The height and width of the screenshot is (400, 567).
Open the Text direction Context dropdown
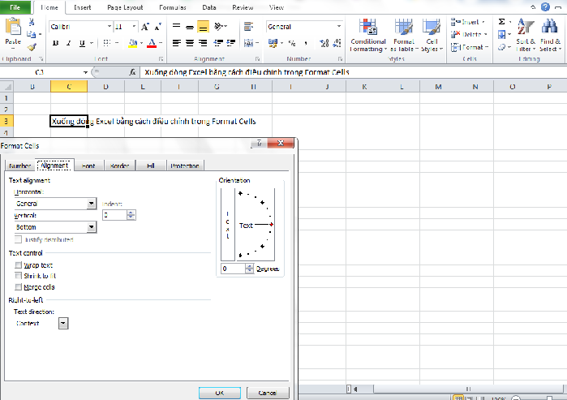(63, 324)
